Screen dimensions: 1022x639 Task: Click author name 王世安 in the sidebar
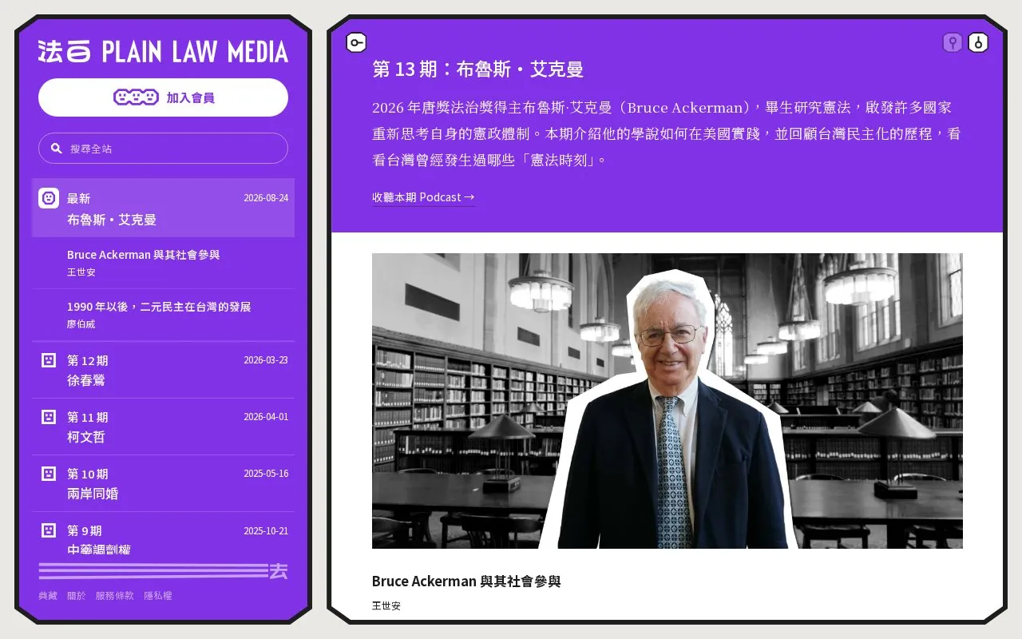pyautogui.click(x=81, y=272)
